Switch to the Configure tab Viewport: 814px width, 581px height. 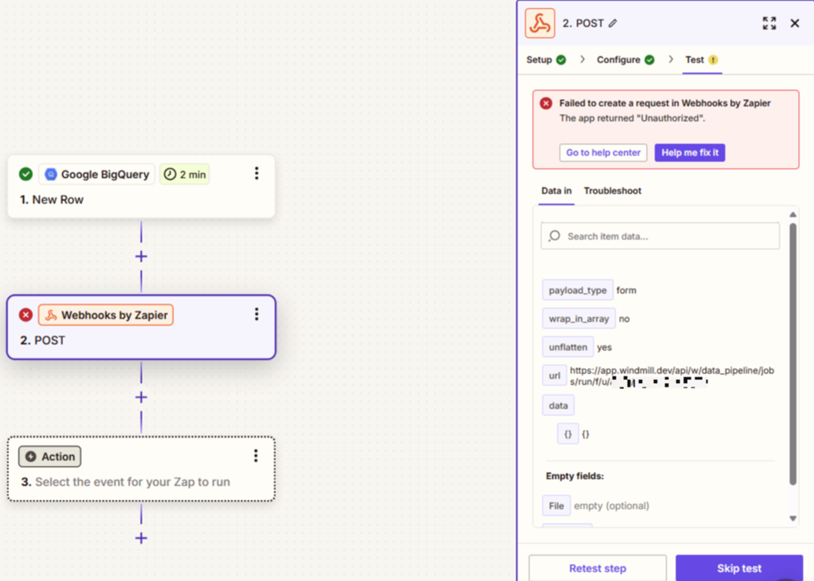626,60
